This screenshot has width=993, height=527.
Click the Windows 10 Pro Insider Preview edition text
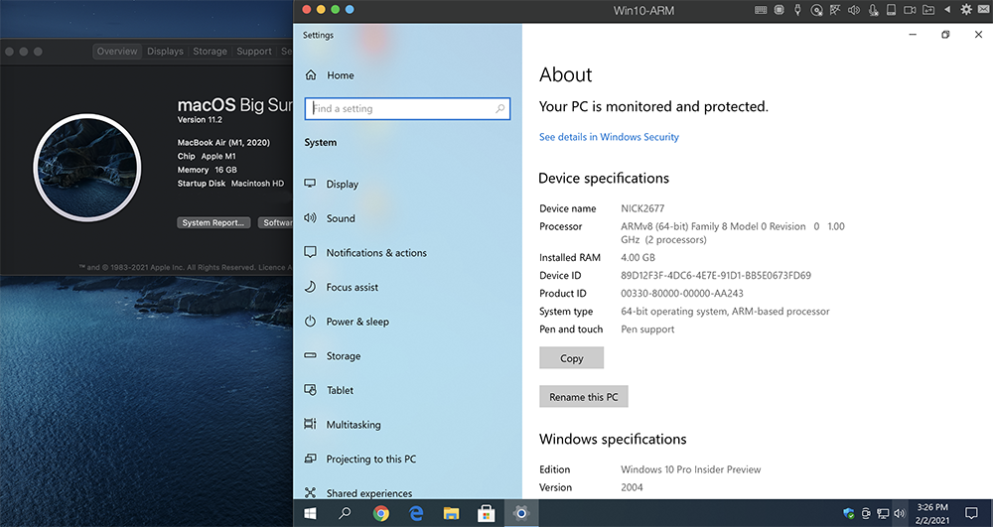(690, 469)
